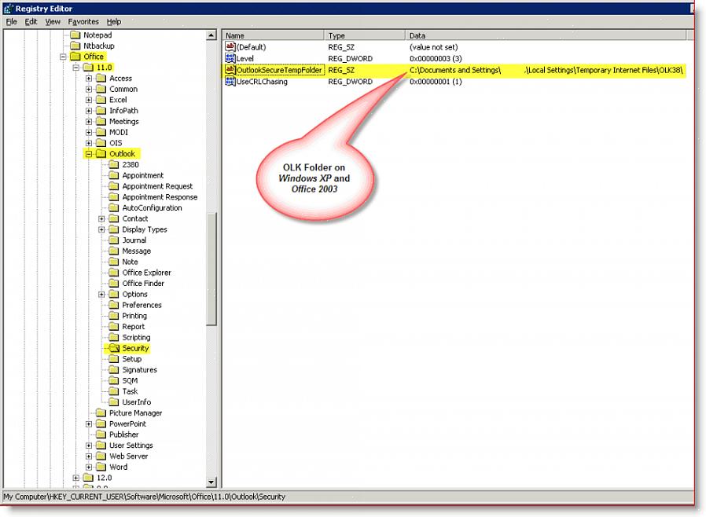Image resolution: width=706 pixels, height=517 pixels.
Task: Click the Registry Editor title bar icon
Action: 9,8
